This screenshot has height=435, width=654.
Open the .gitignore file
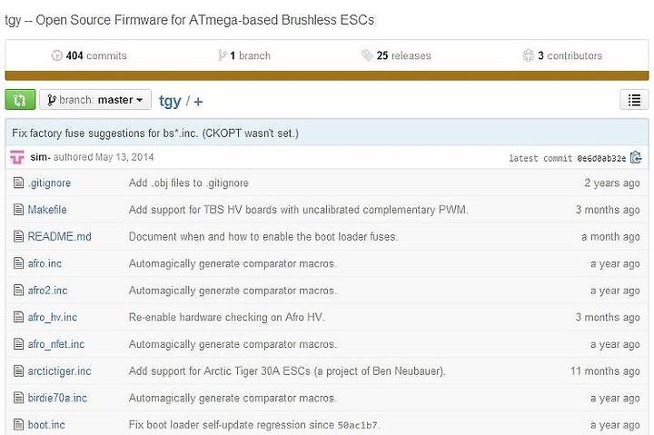[x=49, y=183]
